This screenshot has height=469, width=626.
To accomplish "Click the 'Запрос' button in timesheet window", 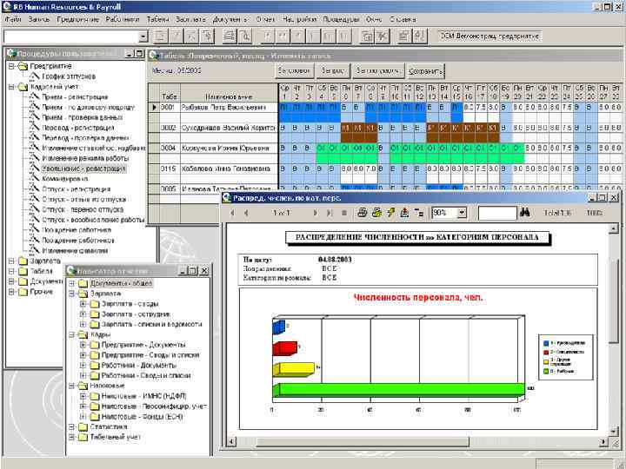I will [x=332, y=70].
